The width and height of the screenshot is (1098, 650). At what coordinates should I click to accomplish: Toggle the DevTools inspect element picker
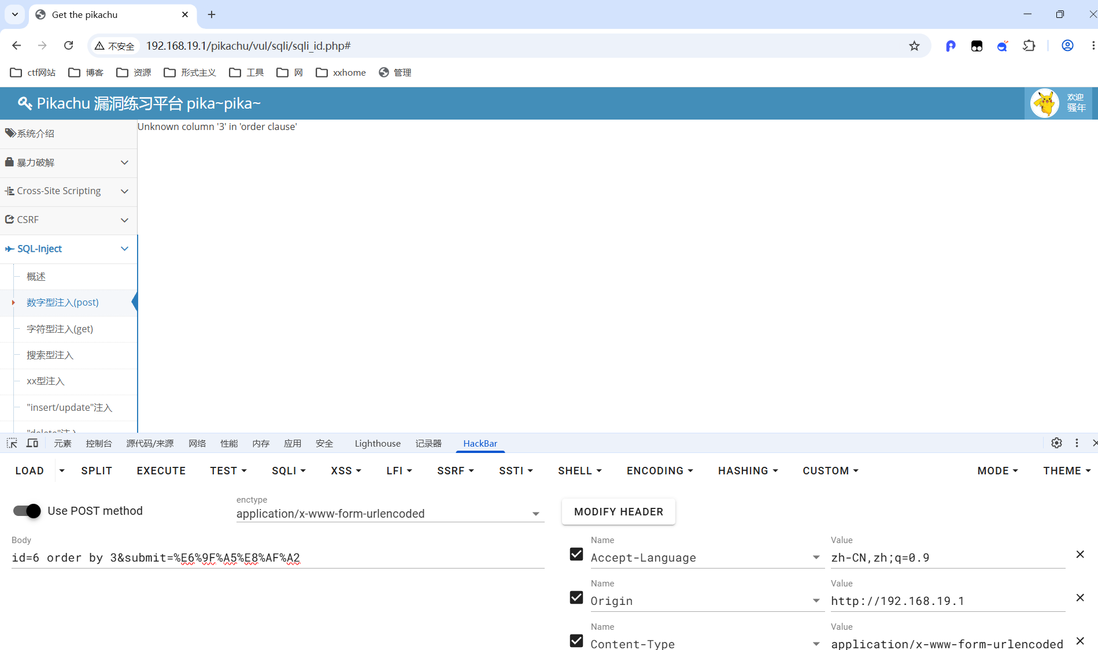point(12,443)
